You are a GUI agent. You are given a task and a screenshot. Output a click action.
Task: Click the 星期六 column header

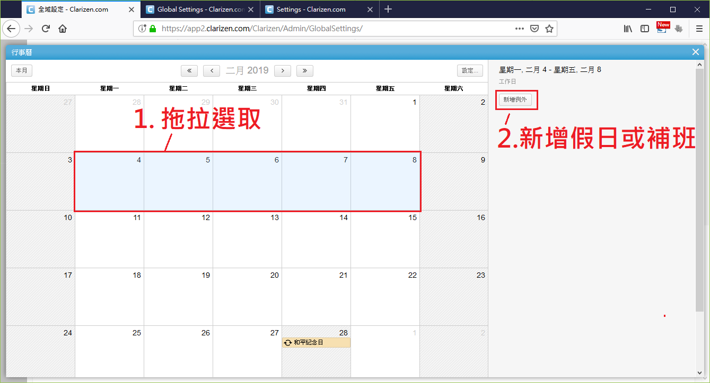454,89
